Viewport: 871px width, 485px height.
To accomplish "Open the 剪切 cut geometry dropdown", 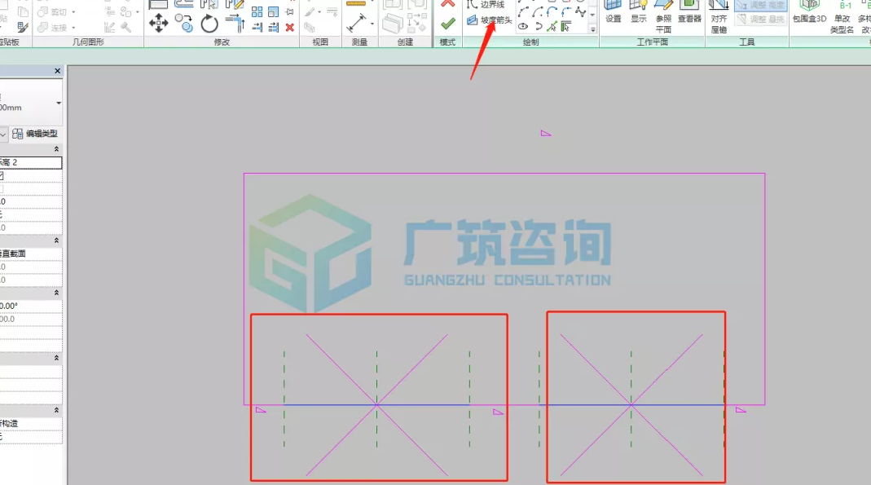I will 74,11.
